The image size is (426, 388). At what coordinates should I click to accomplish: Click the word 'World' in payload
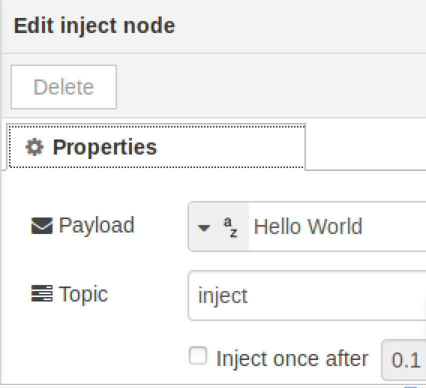[334, 226]
